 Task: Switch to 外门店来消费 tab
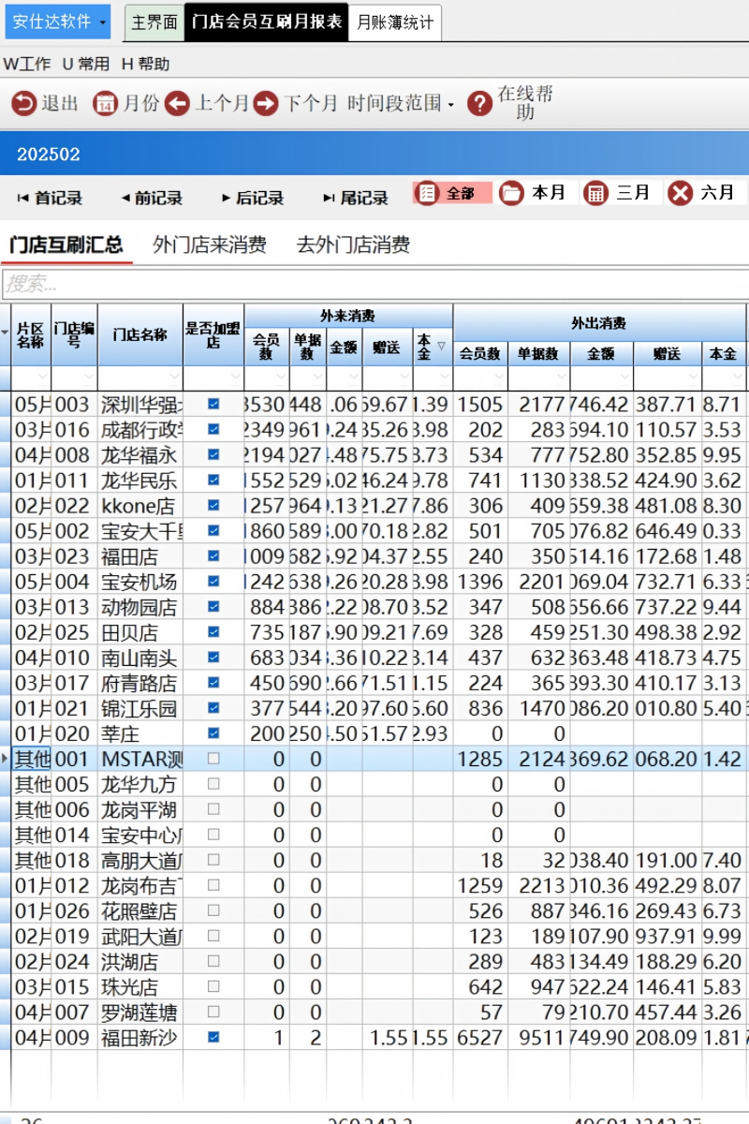point(210,245)
